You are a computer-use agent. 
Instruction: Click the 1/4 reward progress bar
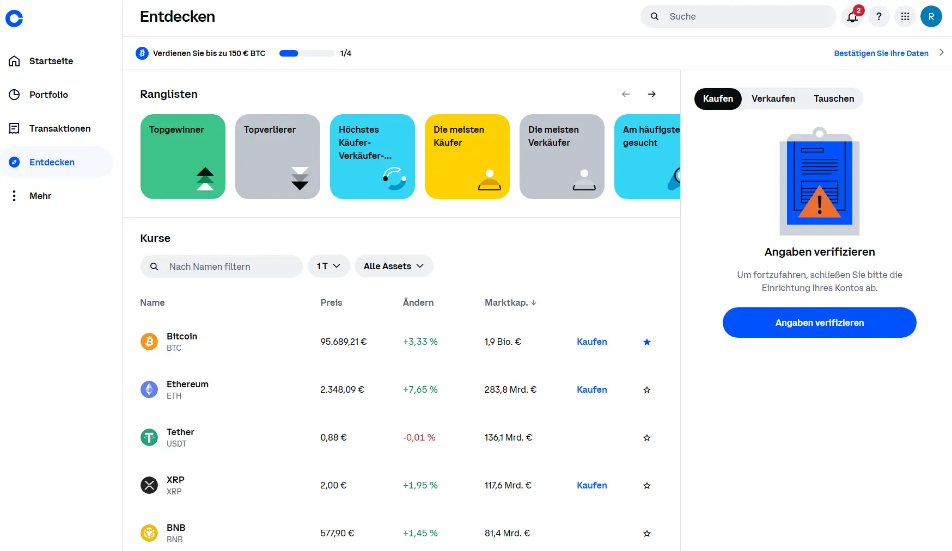pos(307,53)
